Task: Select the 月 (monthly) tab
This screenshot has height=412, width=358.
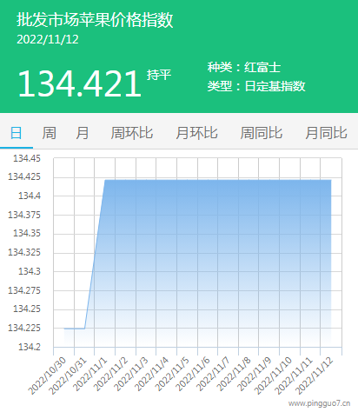Action: 83,133
